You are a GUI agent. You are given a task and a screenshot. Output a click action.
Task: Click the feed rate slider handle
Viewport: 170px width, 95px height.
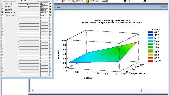pyautogui.click(x=29, y=4)
